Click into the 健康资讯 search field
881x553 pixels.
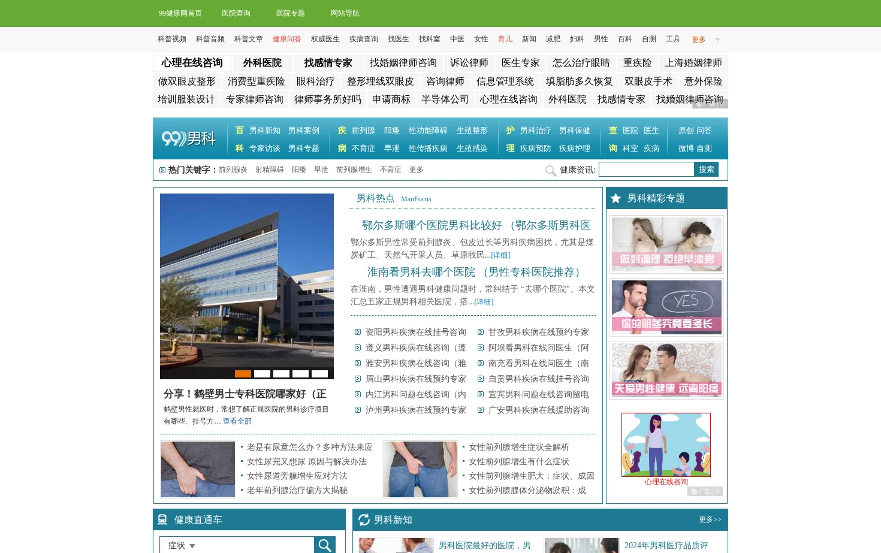click(x=646, y=170)
